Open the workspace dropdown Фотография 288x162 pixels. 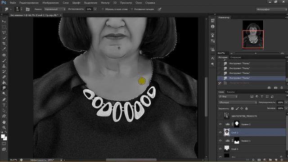pyautogui.click(x=271, y=9)
